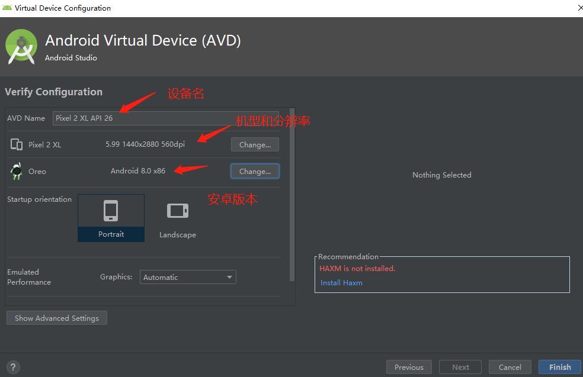Select Portrait startup orientation
Screen dimensions: 583x377
111,218
